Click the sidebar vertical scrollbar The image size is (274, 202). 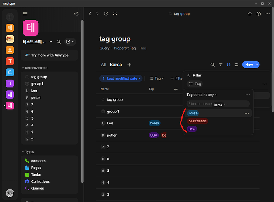point(82,101)
